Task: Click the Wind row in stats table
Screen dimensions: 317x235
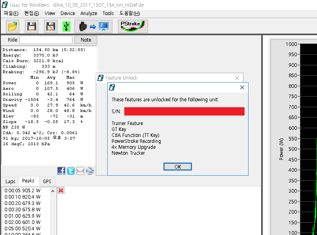Action: (x=47, y=110)
